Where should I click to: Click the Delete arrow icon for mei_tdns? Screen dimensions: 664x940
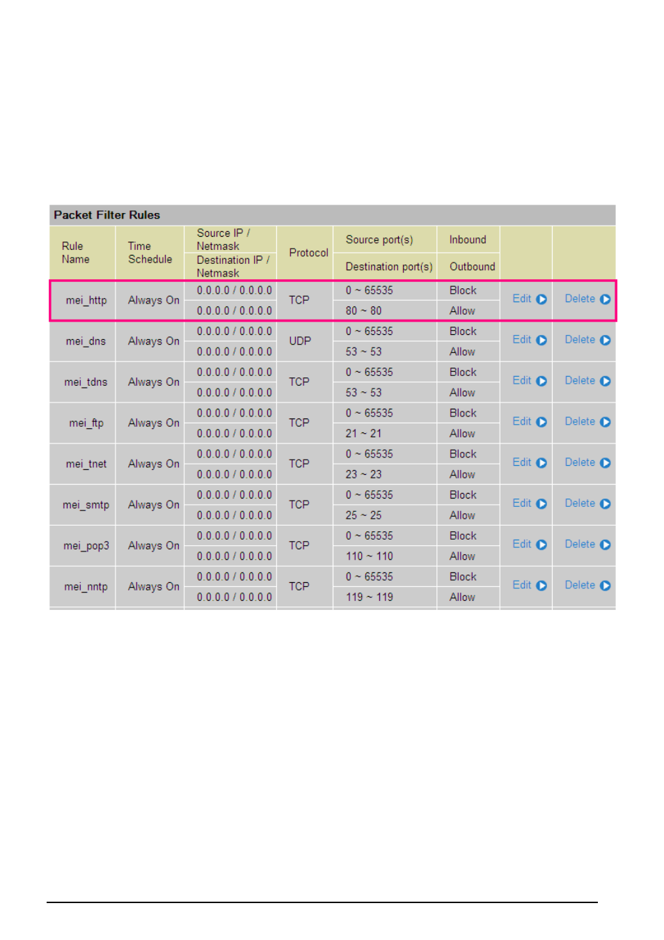tap(606, 382)
